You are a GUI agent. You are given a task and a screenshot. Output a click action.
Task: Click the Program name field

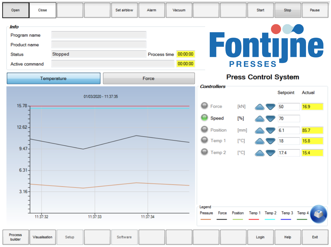[99, 35]
